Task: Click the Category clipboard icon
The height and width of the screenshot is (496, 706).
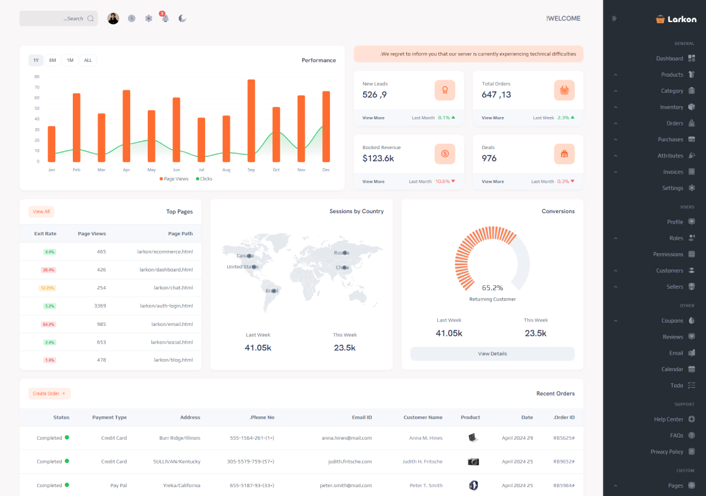Action: pos(692,91)
